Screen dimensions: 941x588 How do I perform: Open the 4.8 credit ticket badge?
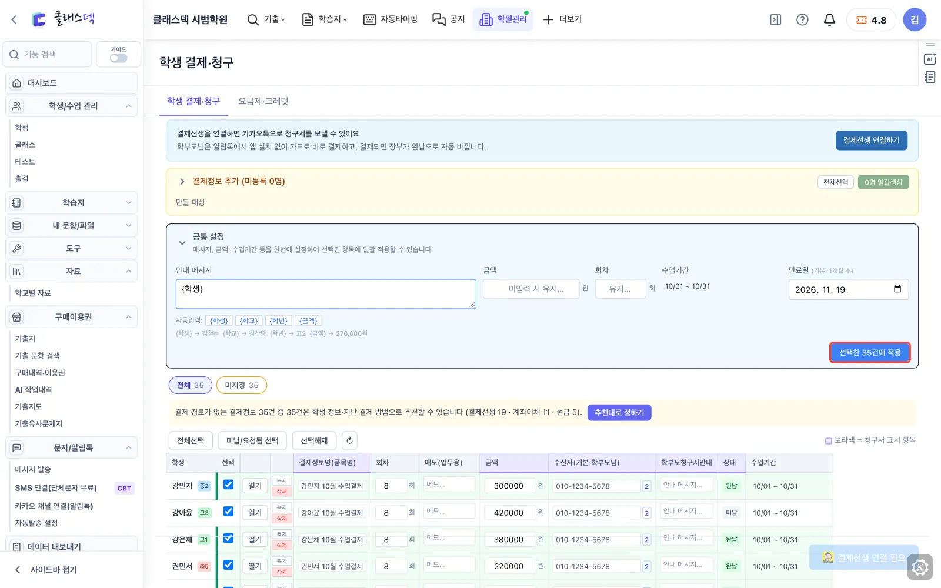pos(871,20)
